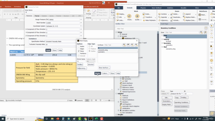Click Deactivate zones icon

(171, 17)
